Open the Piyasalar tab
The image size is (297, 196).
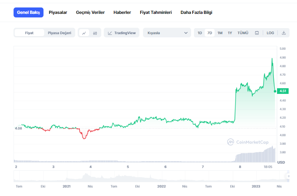[x=58, y=12]
